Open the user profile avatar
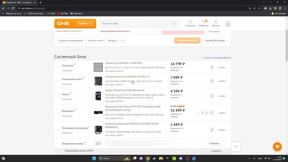Image resolution: width=288 pixels, height=162 pixels. point(228,24)
